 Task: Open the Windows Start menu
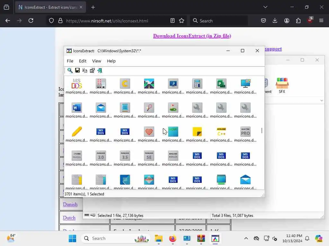(x=73, y=238)
